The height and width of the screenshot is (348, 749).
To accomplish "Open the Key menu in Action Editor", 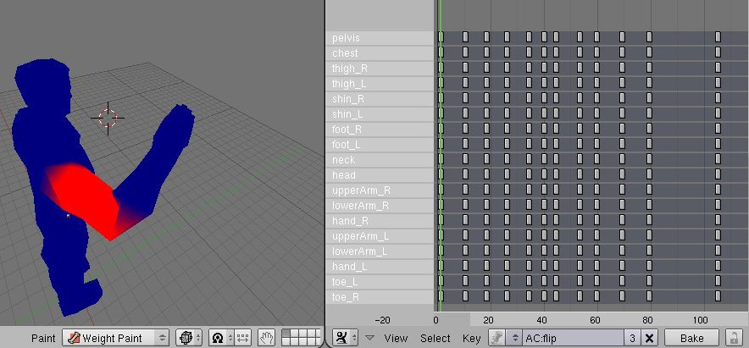I will tap(471, 338).
